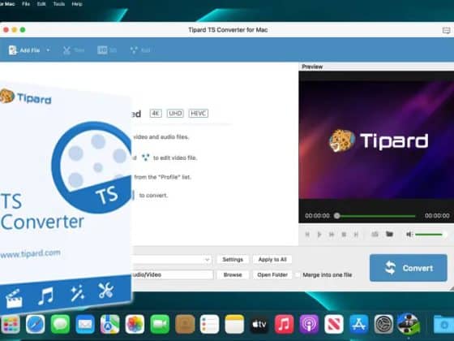Open the Profile dropdown list
This screenshot has height=341, width=454.
tap(172, 260)
